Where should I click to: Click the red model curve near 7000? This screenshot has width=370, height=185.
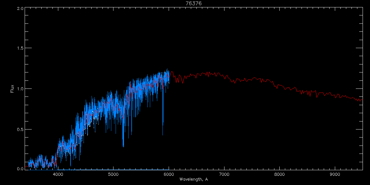[224, 76]
